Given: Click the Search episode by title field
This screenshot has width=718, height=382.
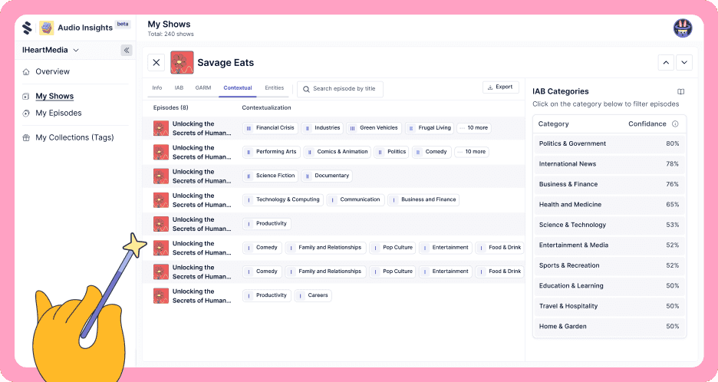Looking at the screenshot, I should coord(340,89).
